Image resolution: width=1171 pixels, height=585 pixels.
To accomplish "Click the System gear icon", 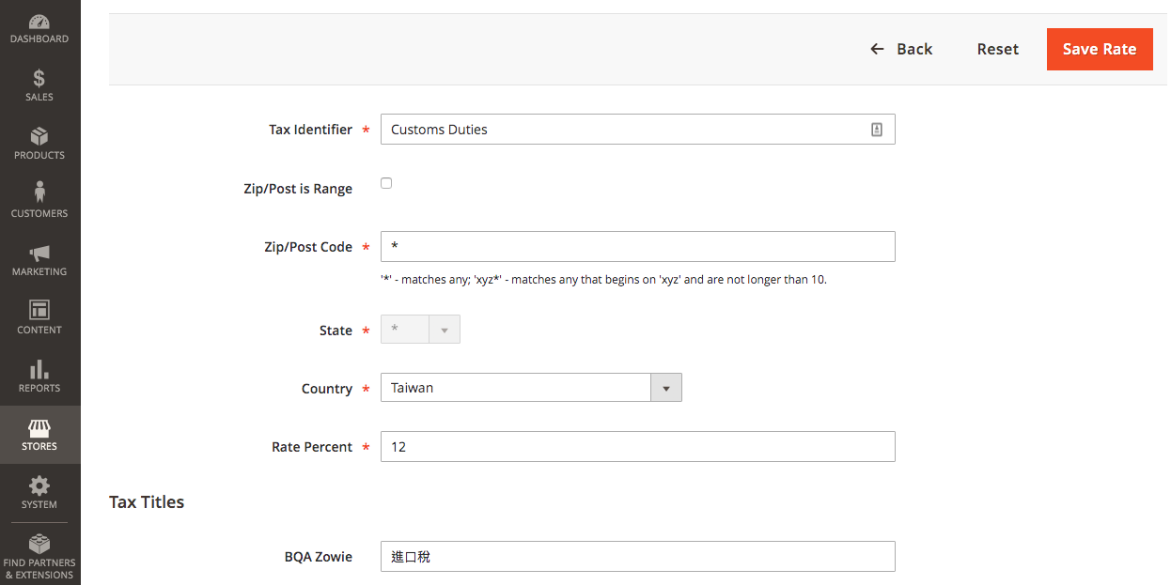I will [39, 485].
